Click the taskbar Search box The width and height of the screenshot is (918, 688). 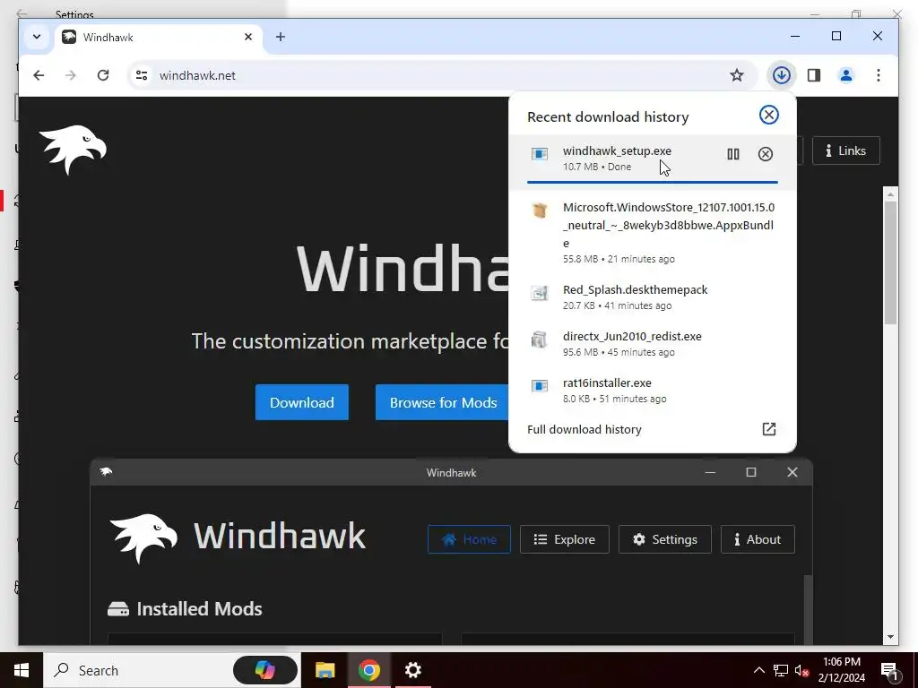(x=137, y=670)
